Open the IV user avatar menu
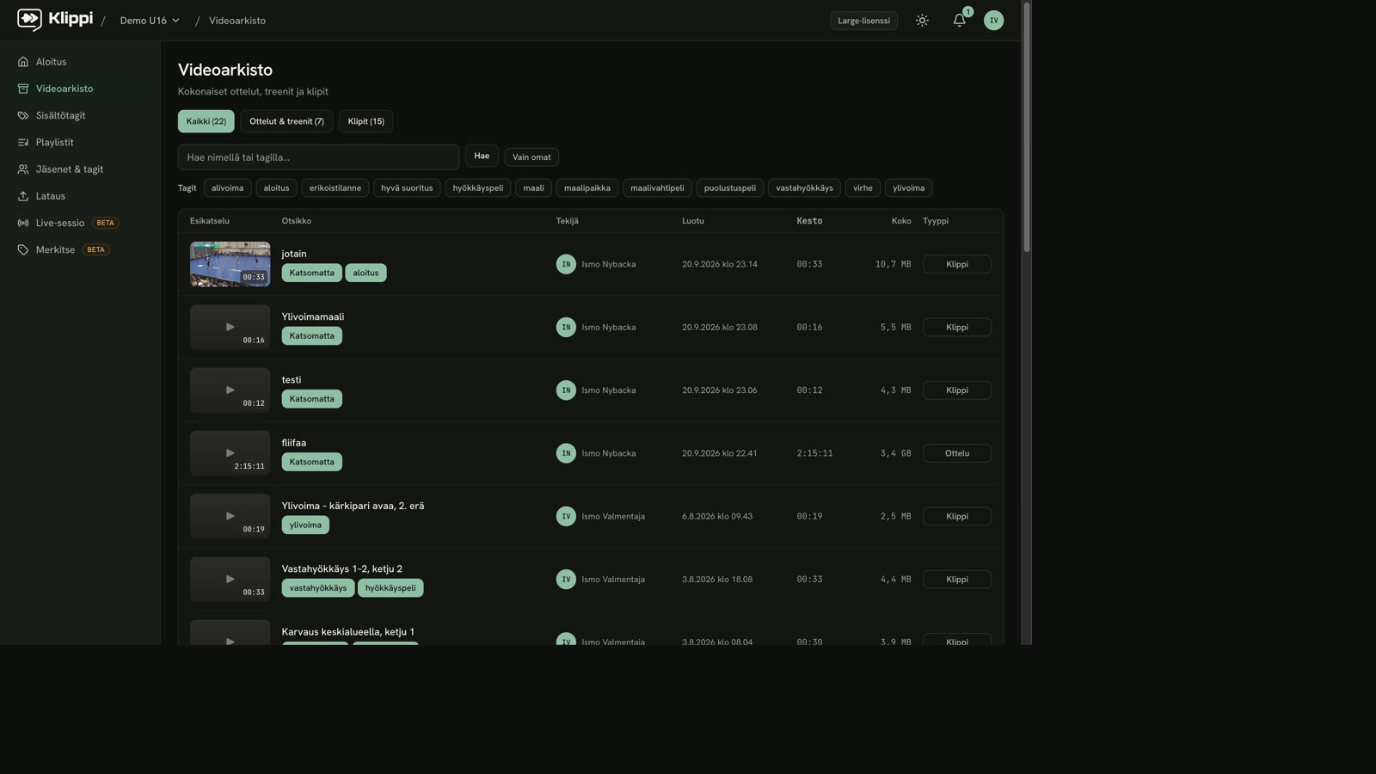 (993, 21)
